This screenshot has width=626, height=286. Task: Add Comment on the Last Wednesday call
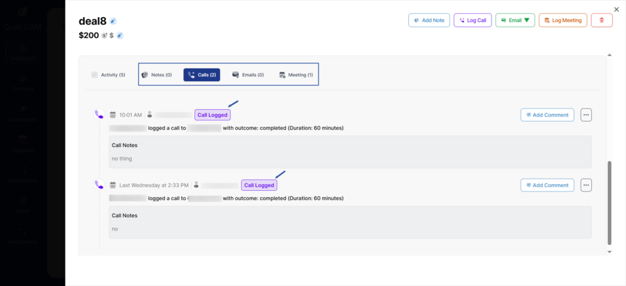point(547,185)
